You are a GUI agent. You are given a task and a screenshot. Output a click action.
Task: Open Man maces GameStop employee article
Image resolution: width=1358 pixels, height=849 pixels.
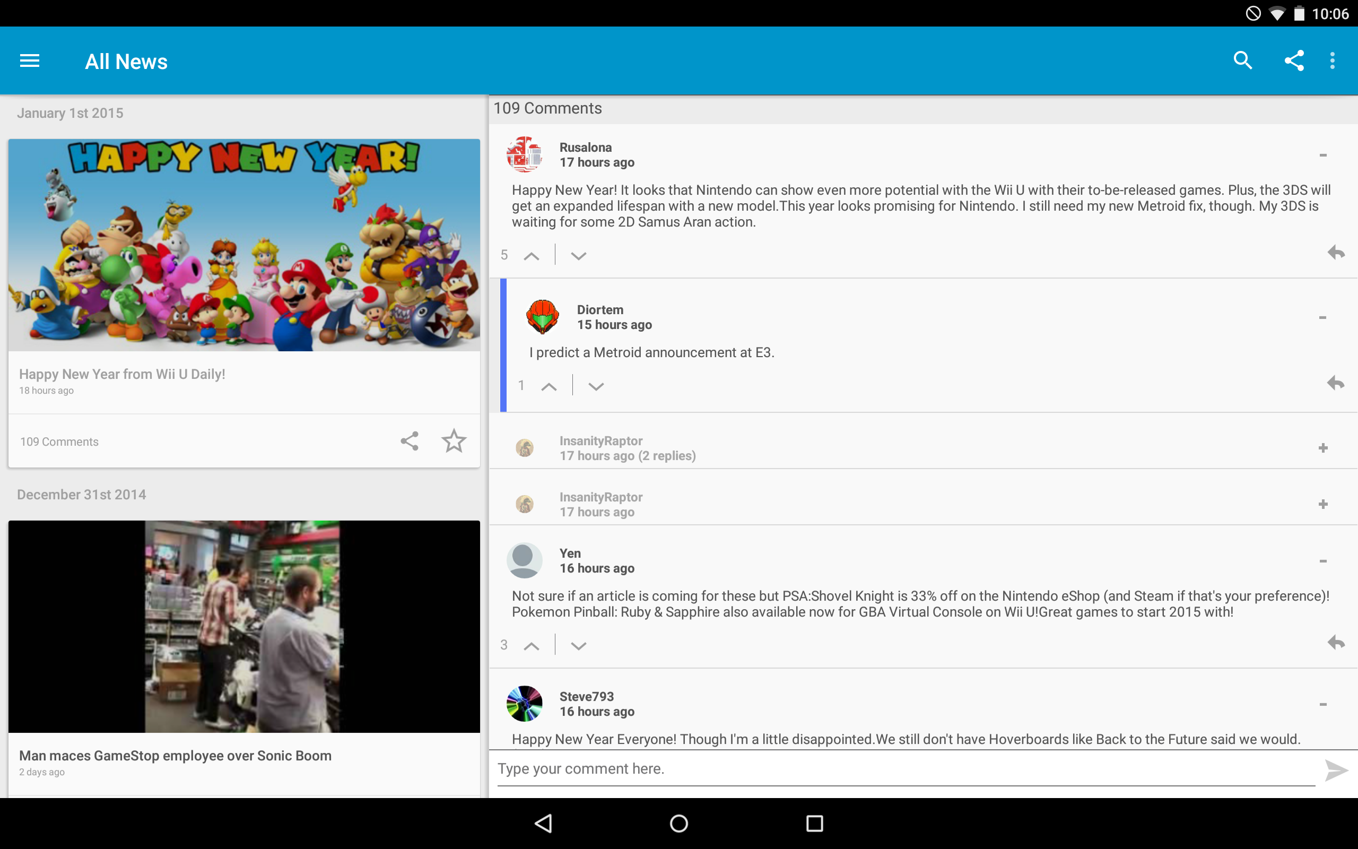[x=175, y=756]
